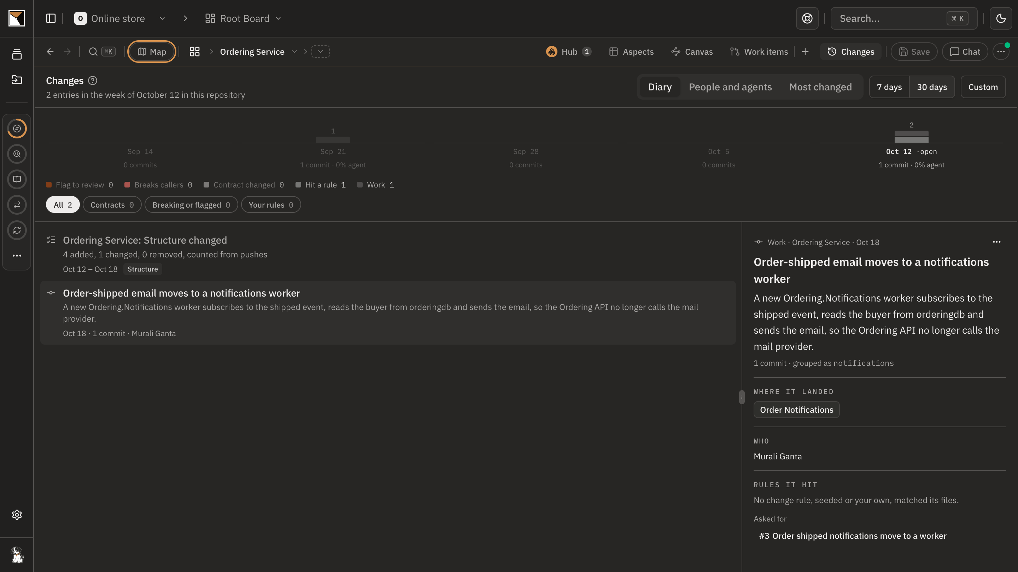Image resolution: width=1018 pixels, height=572 pixels.
Task: Toggle the Map view button
Action: tap(152, 52)
